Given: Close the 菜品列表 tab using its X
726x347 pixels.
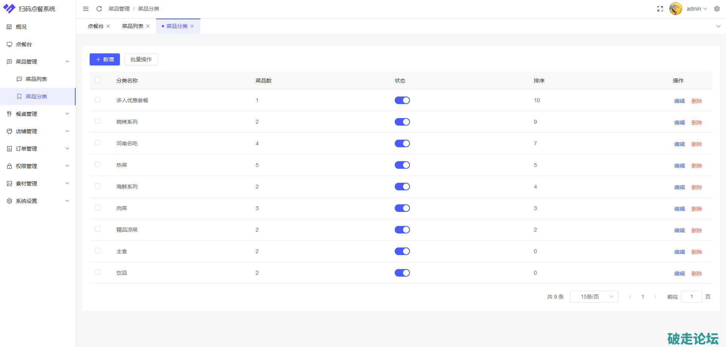Looking at the screenshot, I should (148, 26).
